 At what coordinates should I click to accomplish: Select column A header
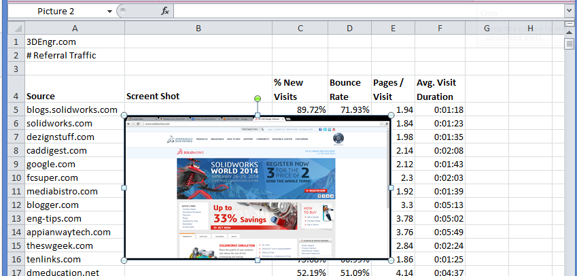(x=75, y=28)
